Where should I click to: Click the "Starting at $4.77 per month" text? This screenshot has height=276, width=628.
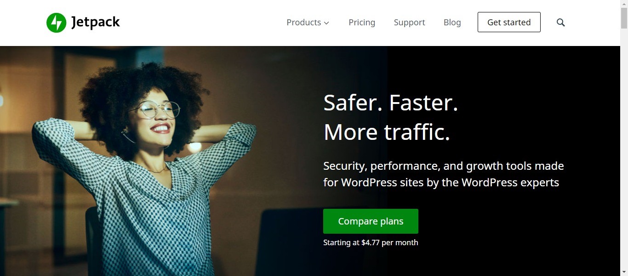(x=371, y=242)
